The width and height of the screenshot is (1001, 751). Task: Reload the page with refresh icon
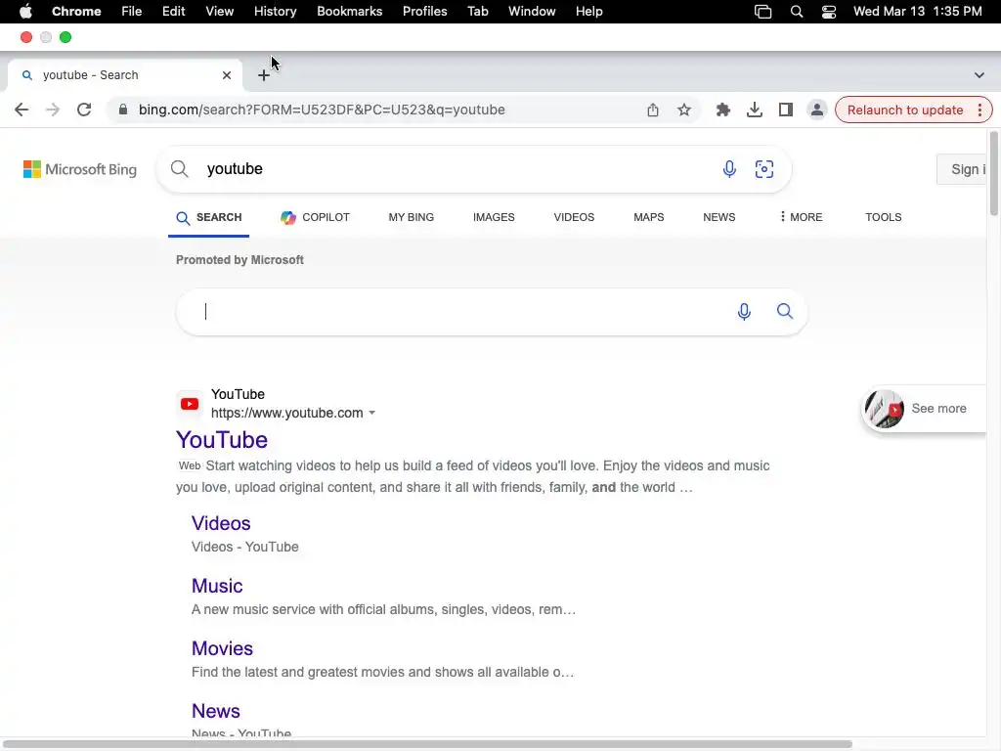pyautogui.click(x=84, y=110)
